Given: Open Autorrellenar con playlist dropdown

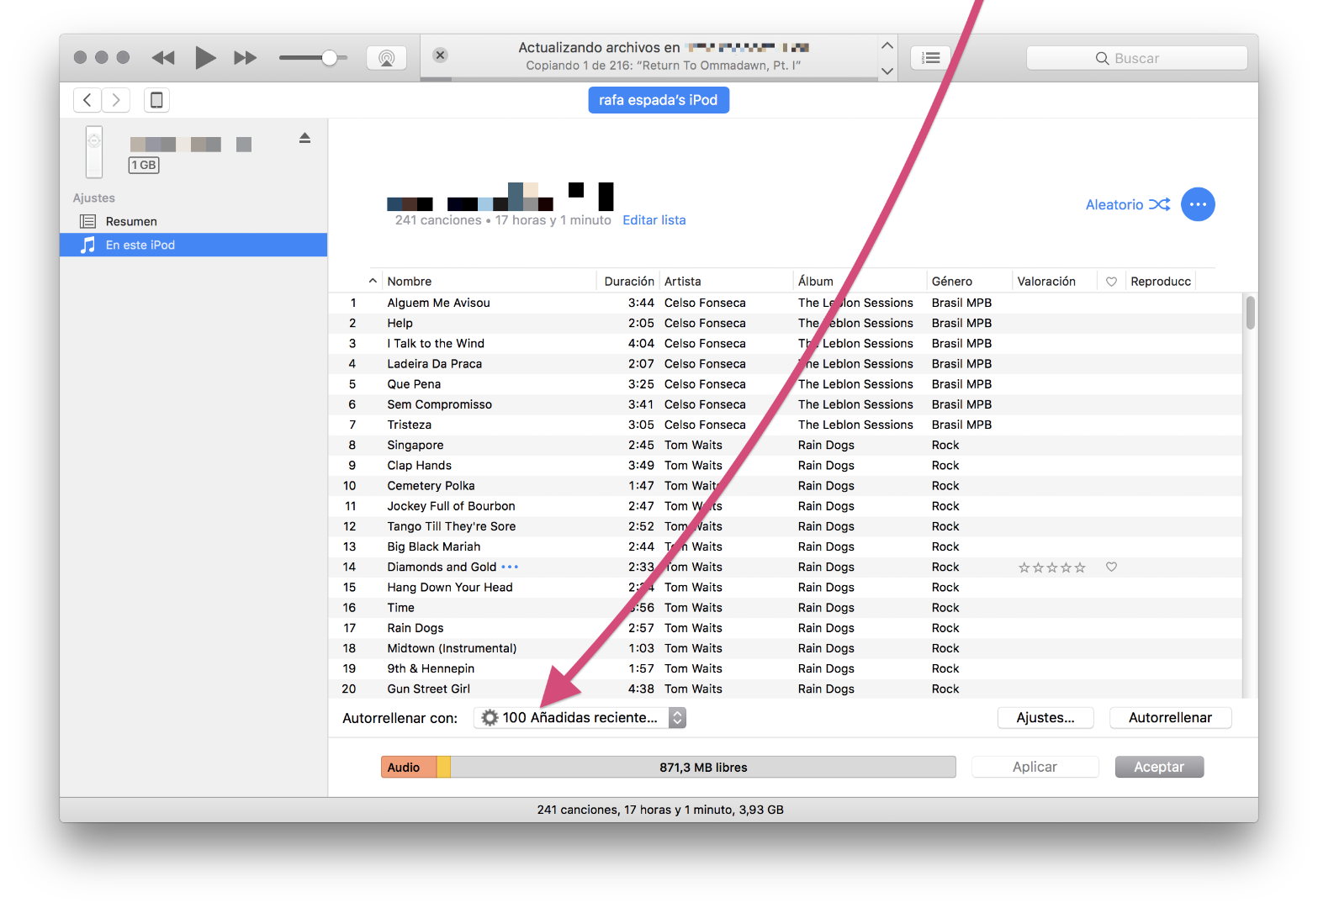Looking at the screenshot, I should pos(580,718).
